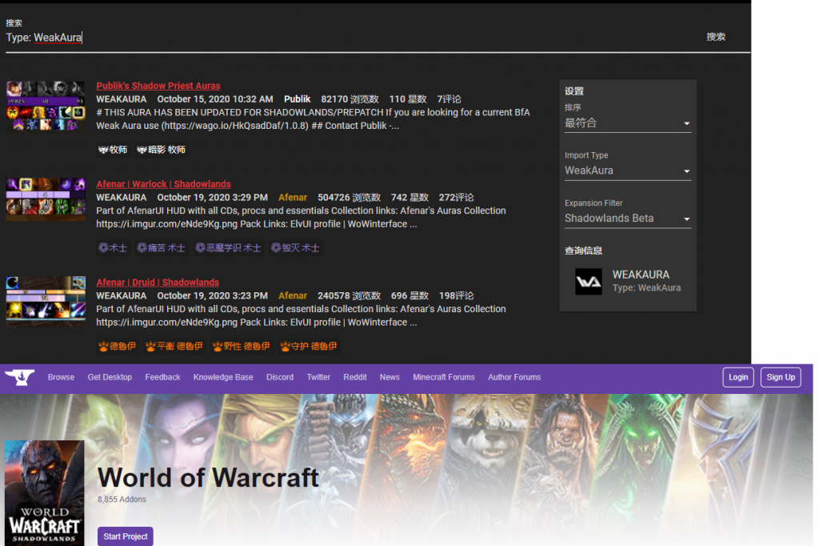
Task: Click the Sign Up button
Action: 780,377
